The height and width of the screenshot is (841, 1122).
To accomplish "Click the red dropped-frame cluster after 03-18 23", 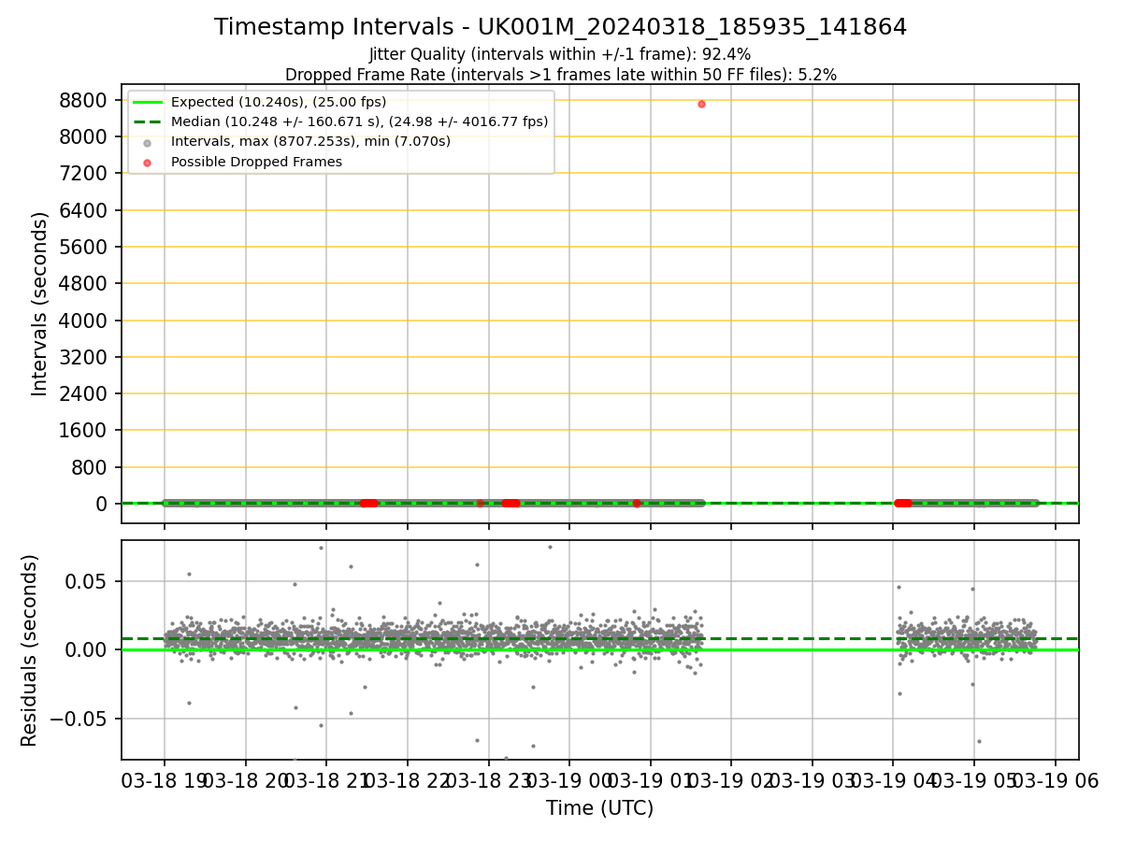I will tap(511, 503).
